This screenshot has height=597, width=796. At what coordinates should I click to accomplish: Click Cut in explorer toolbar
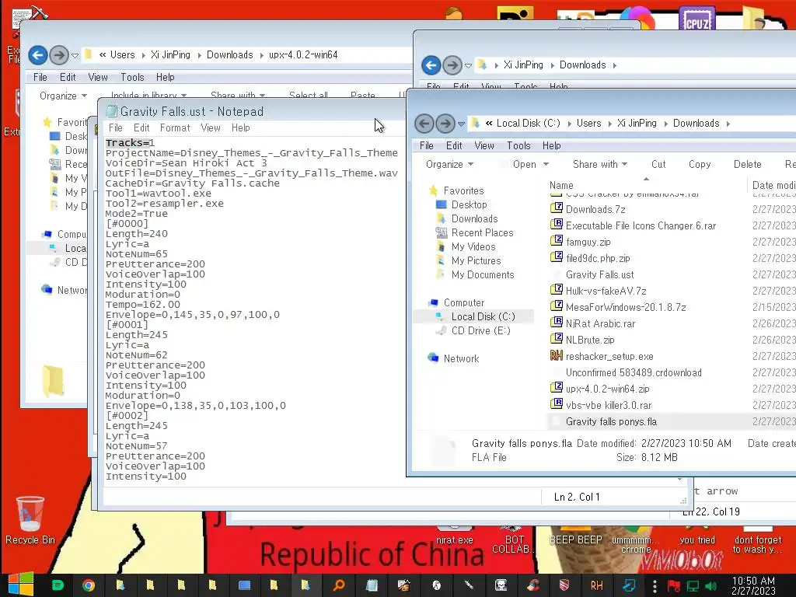point(658,165)
